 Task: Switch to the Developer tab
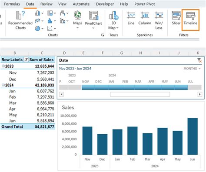click(x=105, y=4)
